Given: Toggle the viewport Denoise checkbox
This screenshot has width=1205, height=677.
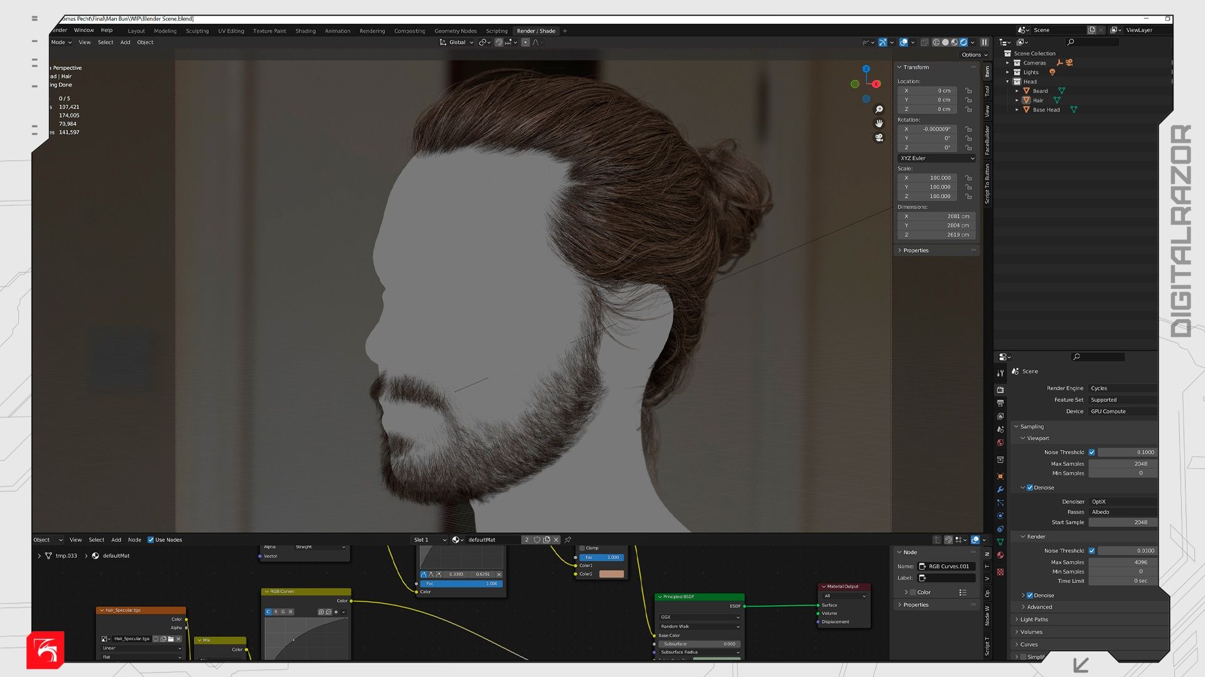Looking at the screenshot, I should tap(1030, 488).
